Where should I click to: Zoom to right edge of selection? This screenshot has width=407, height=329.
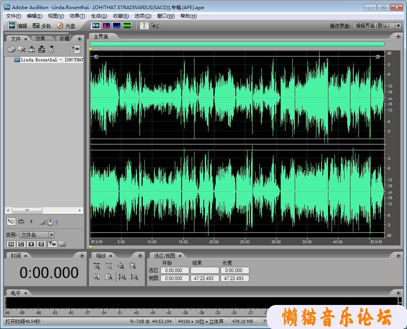(x=109, y=277)
